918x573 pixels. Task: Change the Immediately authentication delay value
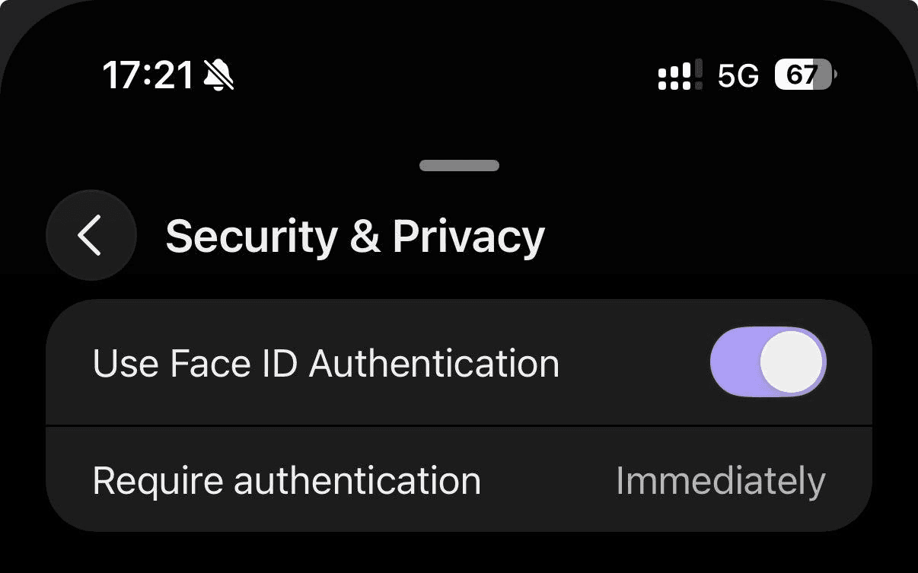pyautogui.click(x=720, y=481)
